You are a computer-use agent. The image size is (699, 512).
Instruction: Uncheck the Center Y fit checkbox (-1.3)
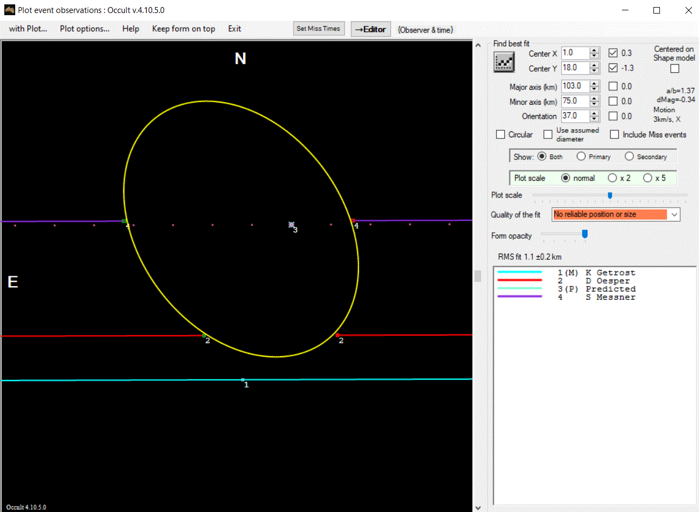(613, 68)
